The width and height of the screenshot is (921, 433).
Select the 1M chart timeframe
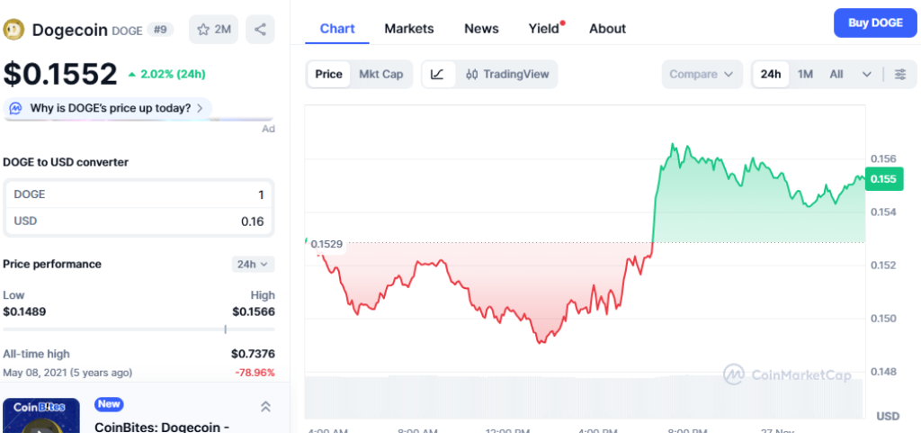pos(805,74)
